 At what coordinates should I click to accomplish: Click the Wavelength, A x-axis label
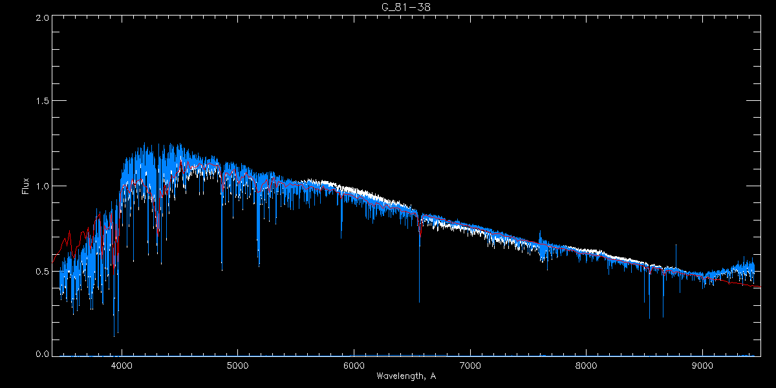tap(405, 376)
